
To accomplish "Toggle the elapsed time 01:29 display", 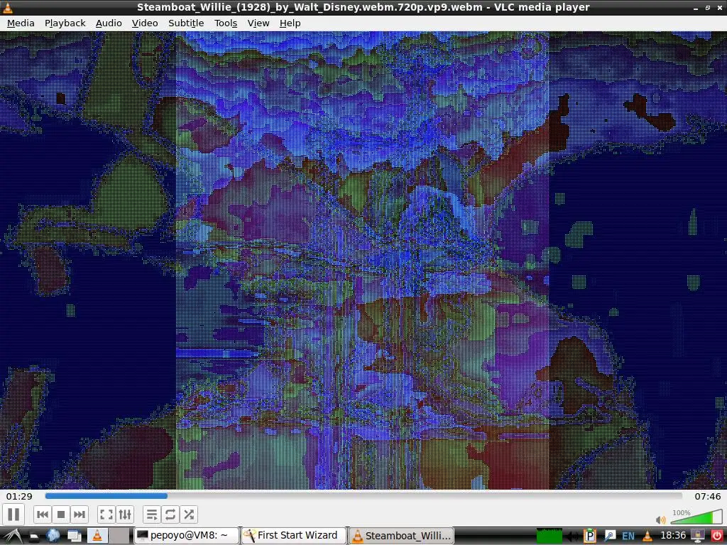I will coord(19,496).
